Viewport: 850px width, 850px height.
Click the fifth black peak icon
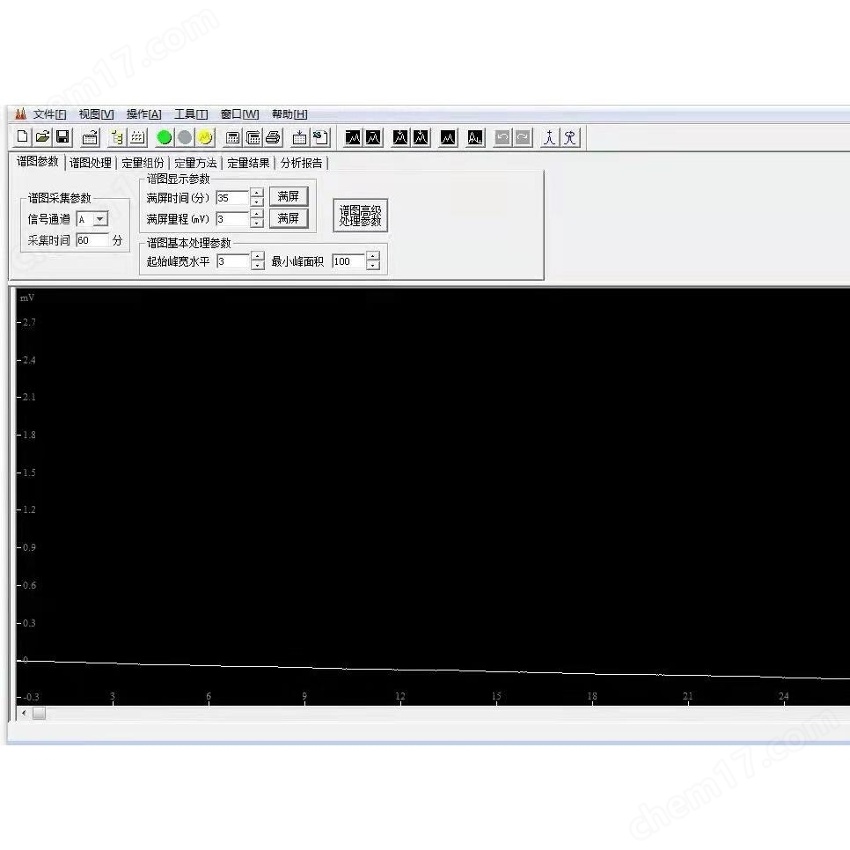(448, 137)
